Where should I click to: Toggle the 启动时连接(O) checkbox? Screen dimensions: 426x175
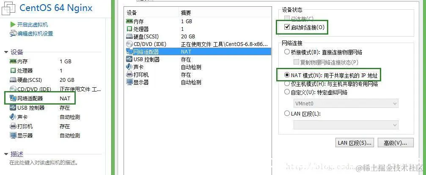pyautogui.click(x=287, y=27)
